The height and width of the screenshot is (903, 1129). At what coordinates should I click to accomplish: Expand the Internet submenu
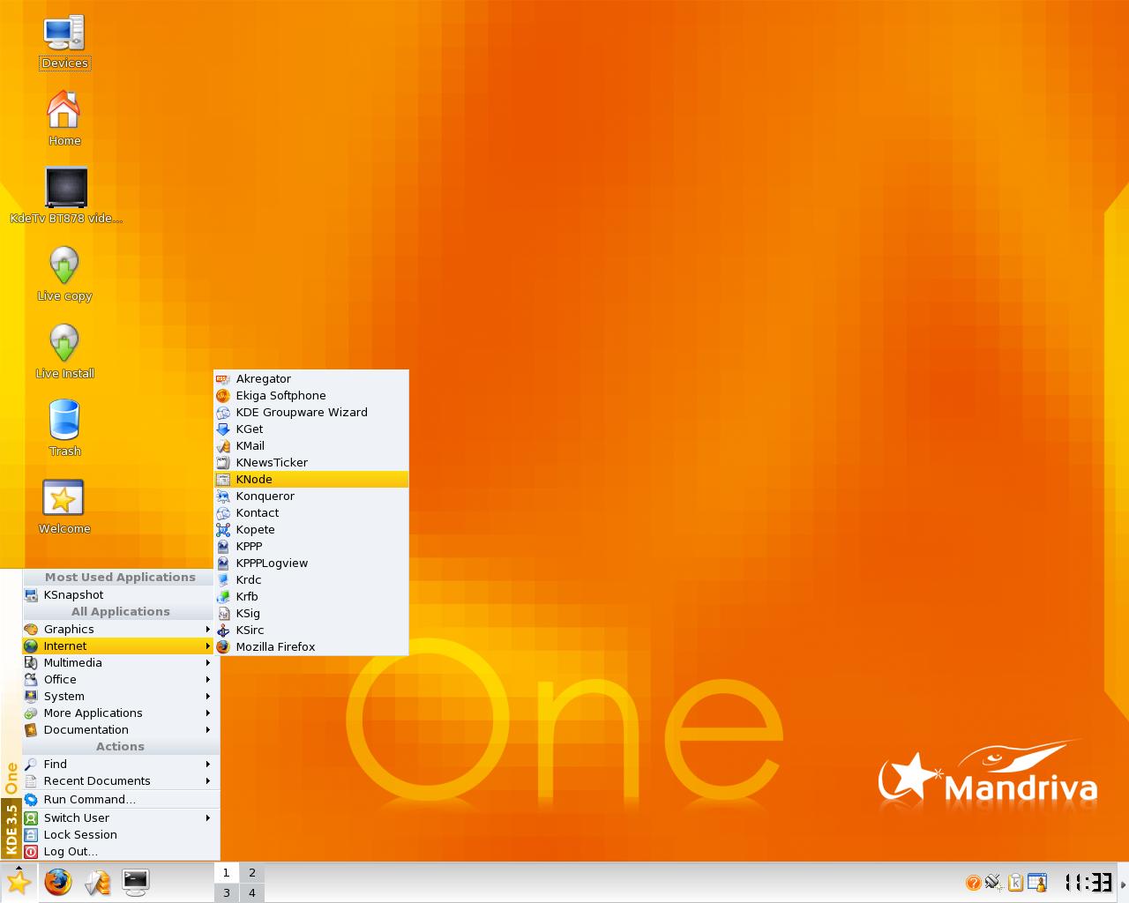(119, 646)
